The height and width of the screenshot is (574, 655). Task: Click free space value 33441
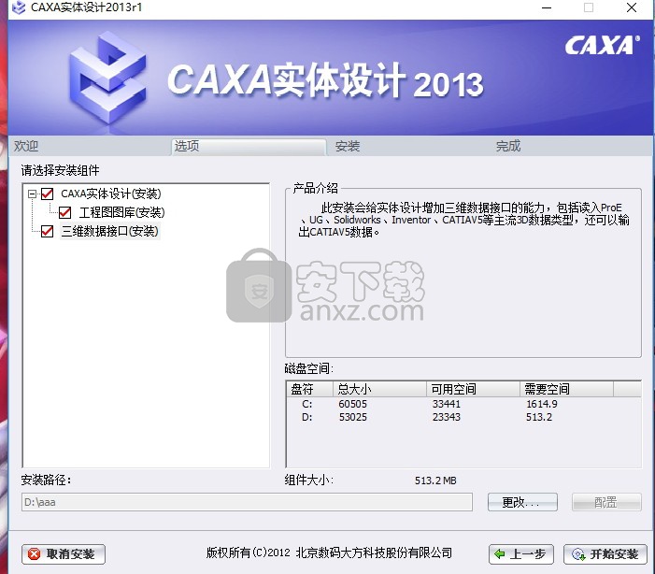446,404
